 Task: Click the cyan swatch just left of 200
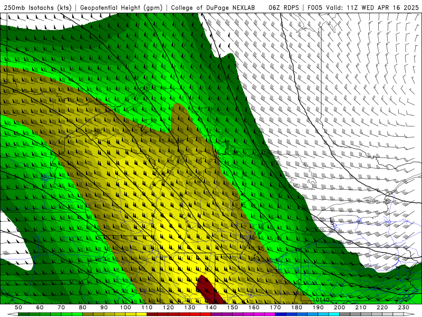click(334, 314)
